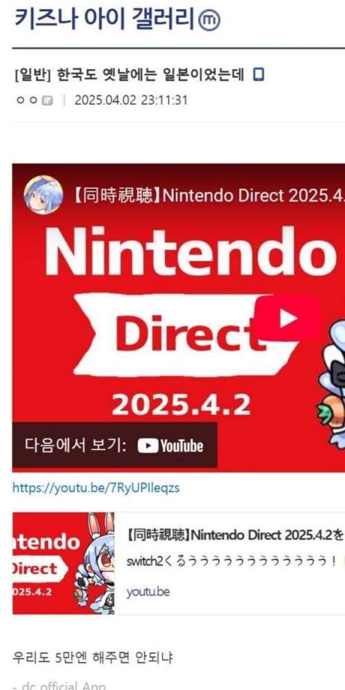Click the [일반] category tag

pos(33,76)
